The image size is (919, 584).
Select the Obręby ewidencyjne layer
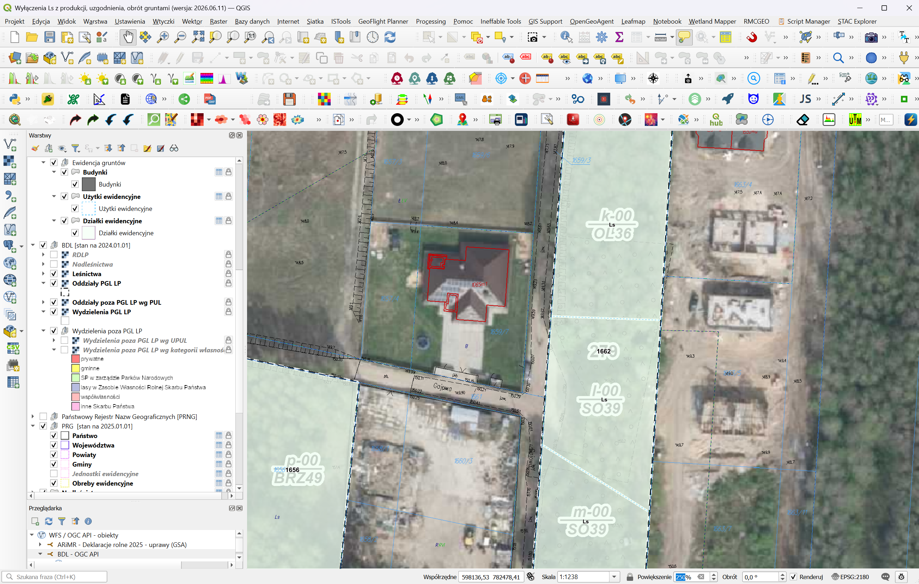coord(103,483)
